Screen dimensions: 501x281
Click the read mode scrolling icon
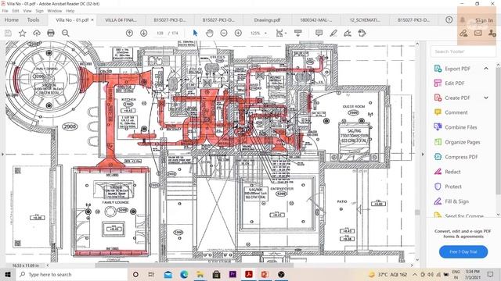(x=297, y=33)
